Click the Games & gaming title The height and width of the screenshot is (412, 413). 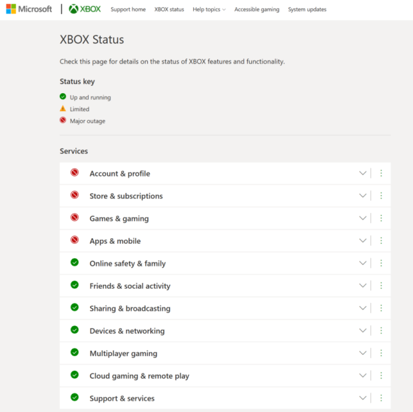[119, 219]
